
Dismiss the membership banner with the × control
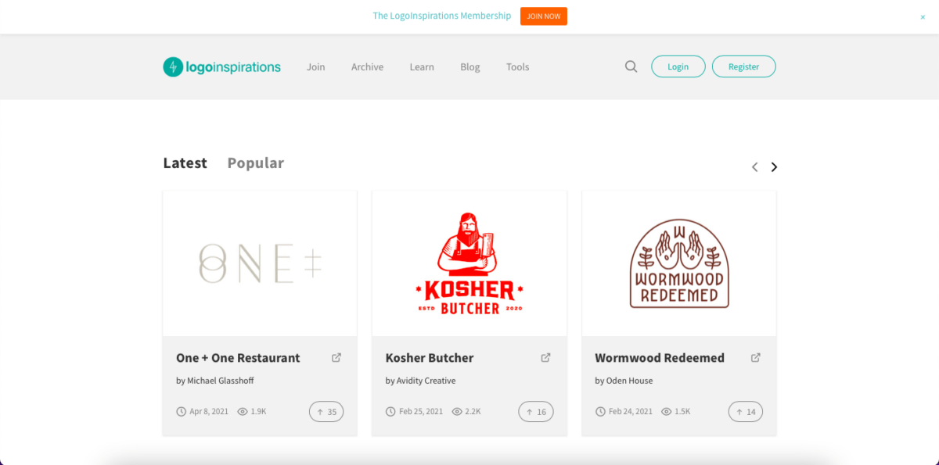pyautogui.click(x=925, y=16)
